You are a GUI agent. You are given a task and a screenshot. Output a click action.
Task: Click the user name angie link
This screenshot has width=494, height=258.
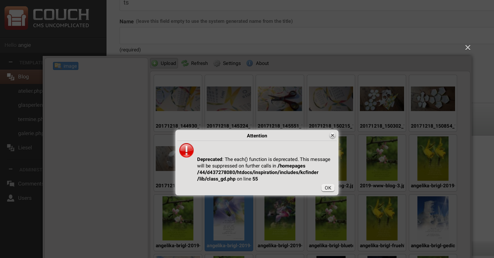(x=24, y=45)
